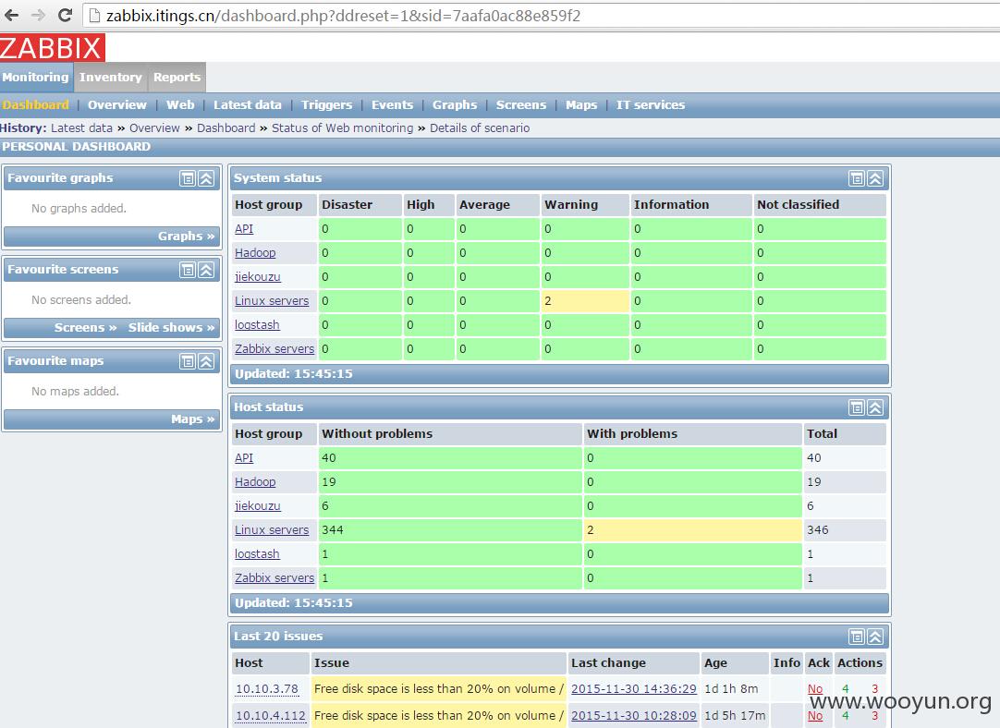Open Zabbix servers group in System status
1000x728 pixels.
click(x=274, y=349)
